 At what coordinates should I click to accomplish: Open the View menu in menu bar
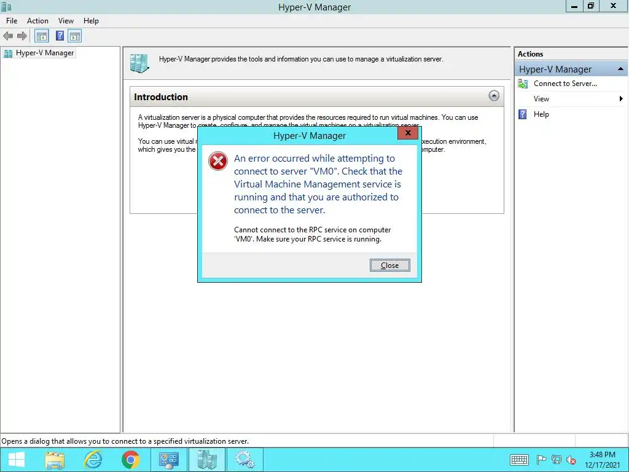66,21
